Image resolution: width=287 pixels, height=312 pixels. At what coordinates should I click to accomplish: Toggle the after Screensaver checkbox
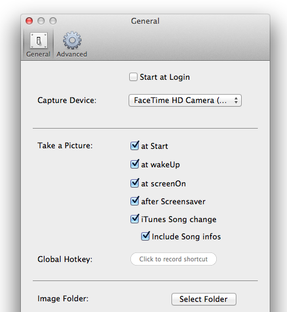pyautogui.click(x=135, y=201)
